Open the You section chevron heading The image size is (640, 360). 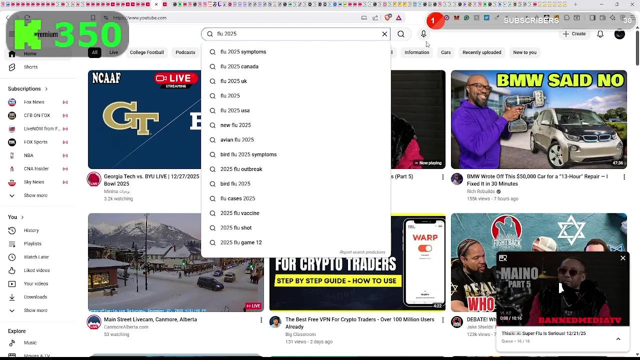click(x=16, y=217)
